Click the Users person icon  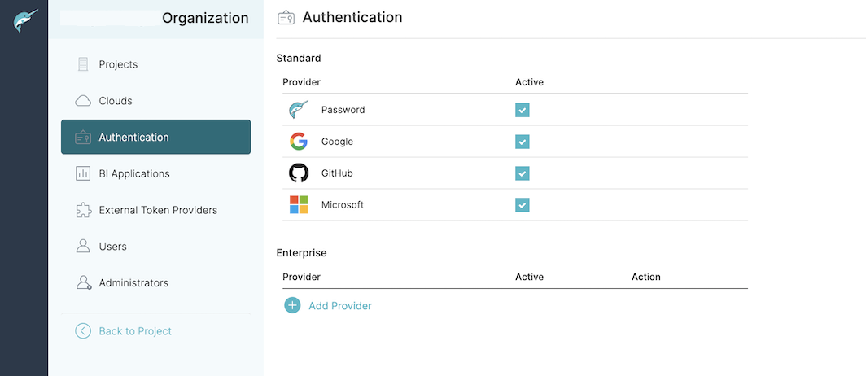coord(83,246)
